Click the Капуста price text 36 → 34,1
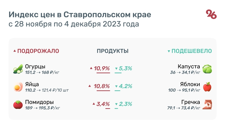Viewport: 226px width, 128px height. (x=185, y=72)
